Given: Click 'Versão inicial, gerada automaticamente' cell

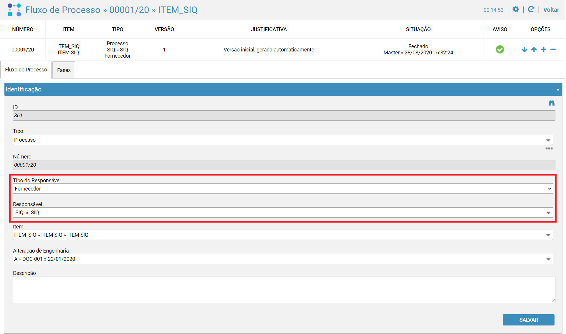Looking at the screenshot, I should pos(269,50).
